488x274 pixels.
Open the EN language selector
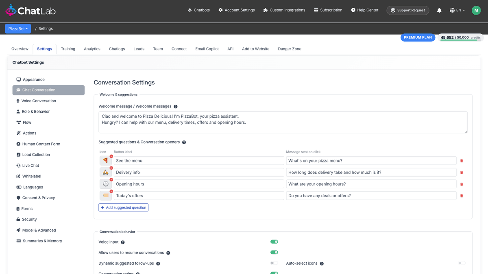pos(457,10)
